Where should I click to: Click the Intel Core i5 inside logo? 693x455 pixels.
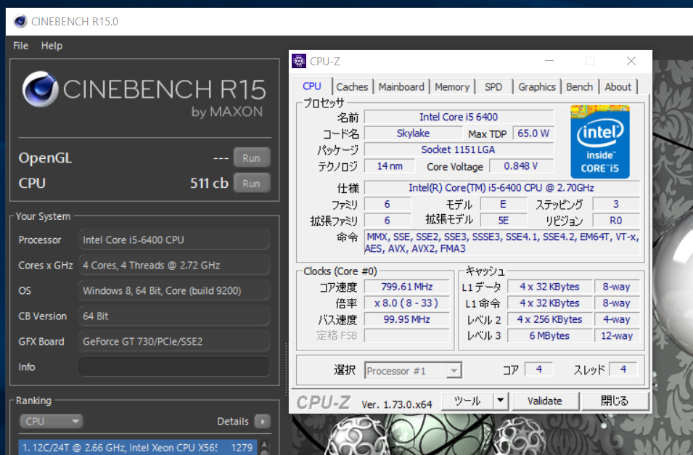[x=599, y=142]
